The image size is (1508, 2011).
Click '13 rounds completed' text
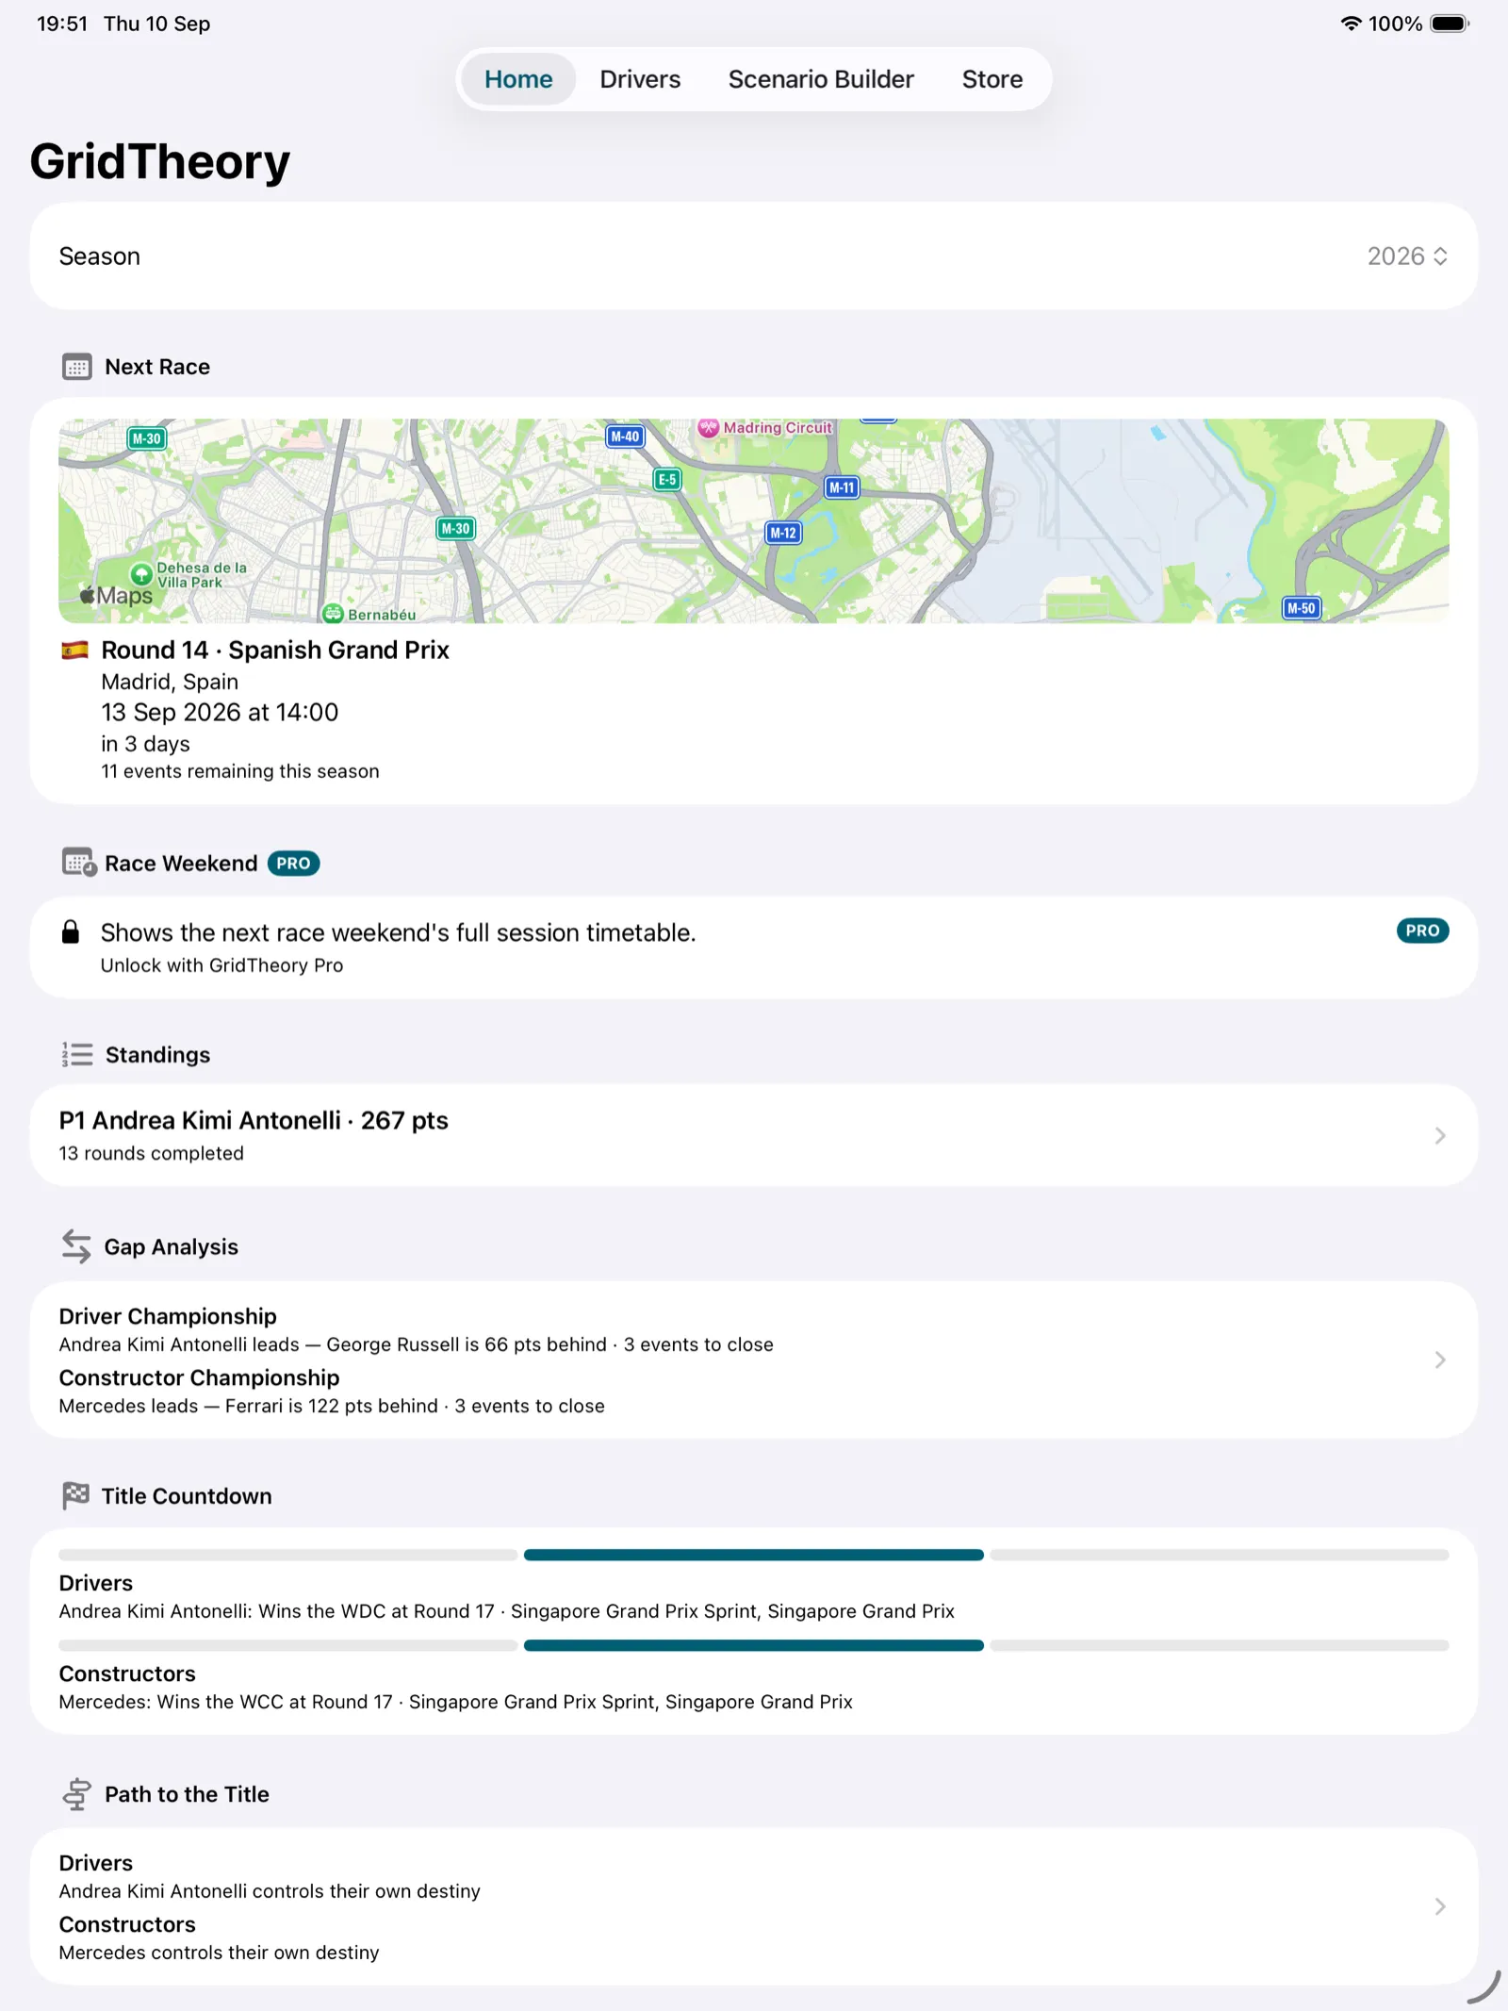click(151, 1153)
